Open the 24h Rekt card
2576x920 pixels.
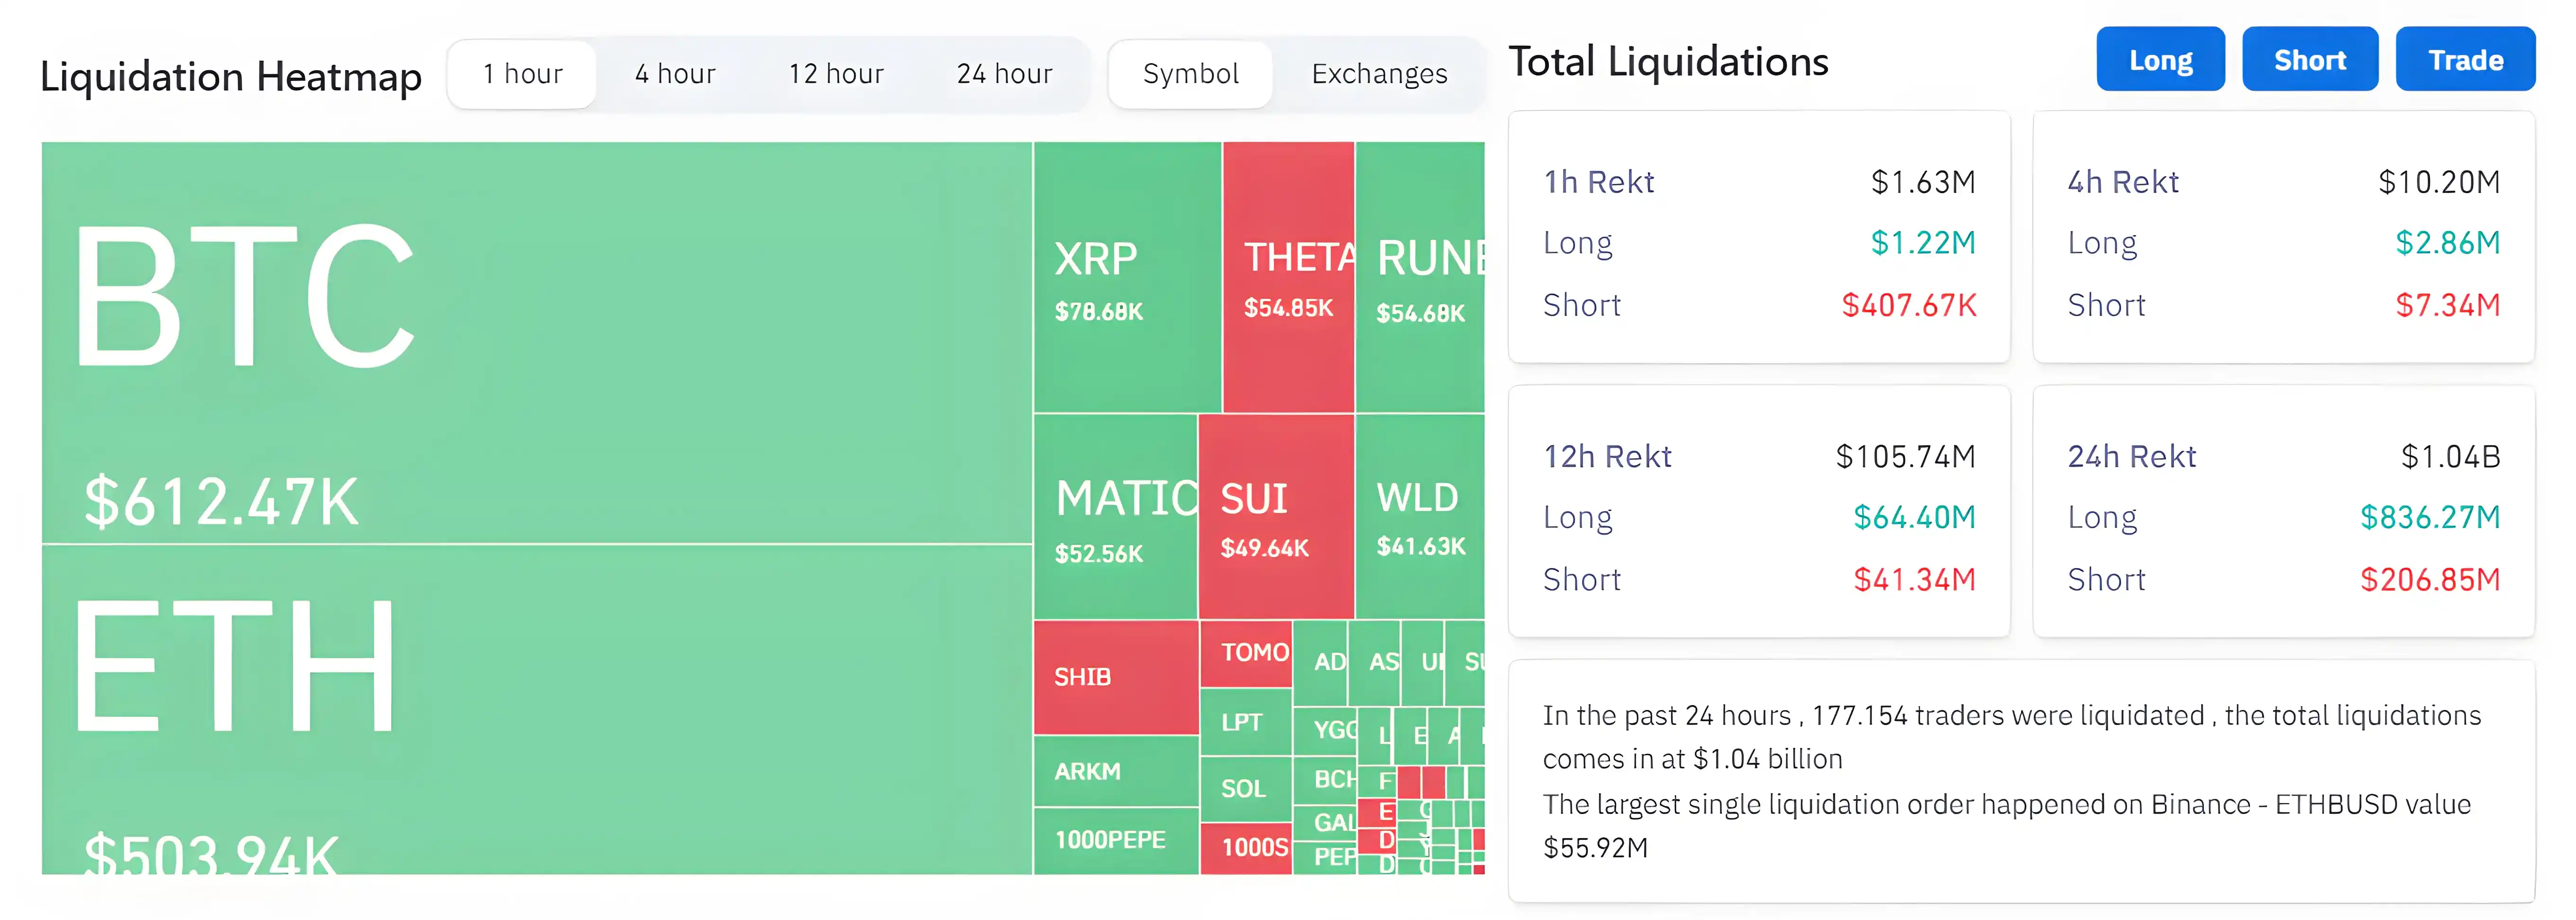tap(2283, 512)
